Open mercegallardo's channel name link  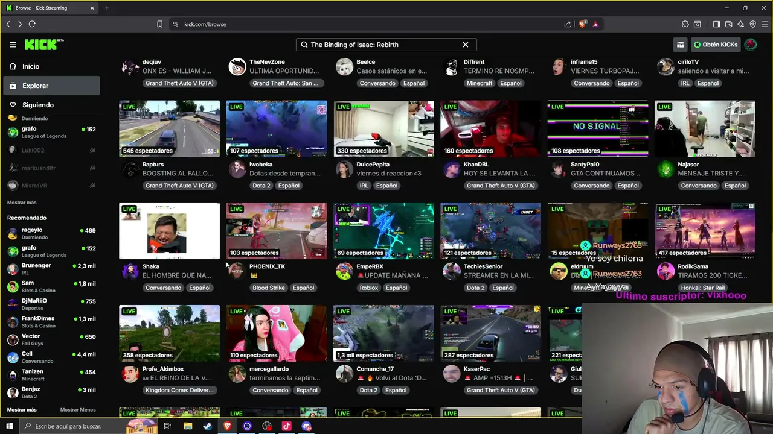(269, 369)
